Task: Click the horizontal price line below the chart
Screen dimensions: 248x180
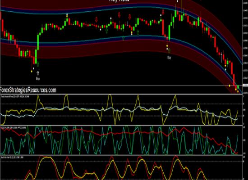Action: [121, 85]
